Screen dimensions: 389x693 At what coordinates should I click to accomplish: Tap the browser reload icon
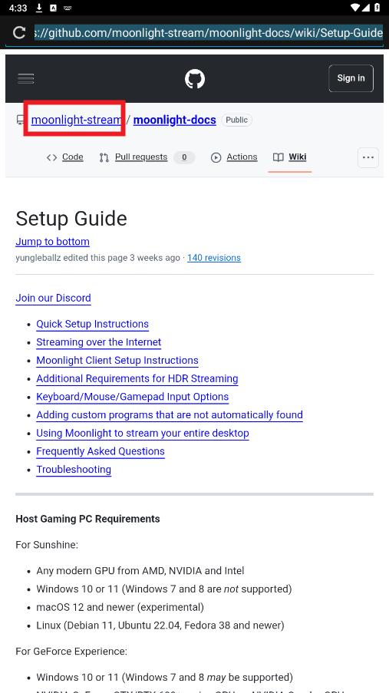tap(19, 32)
